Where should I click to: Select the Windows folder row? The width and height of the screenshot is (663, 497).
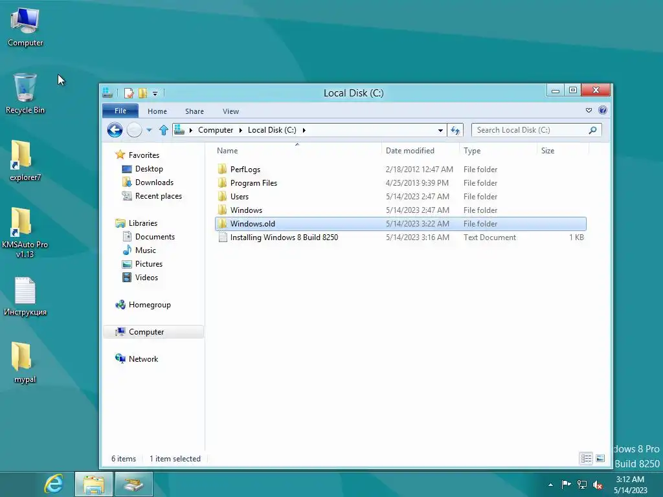[x=400, y=210]
